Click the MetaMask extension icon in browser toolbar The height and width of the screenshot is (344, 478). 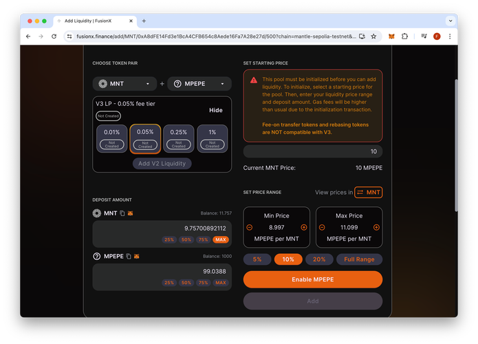click(x=392, y=36)
